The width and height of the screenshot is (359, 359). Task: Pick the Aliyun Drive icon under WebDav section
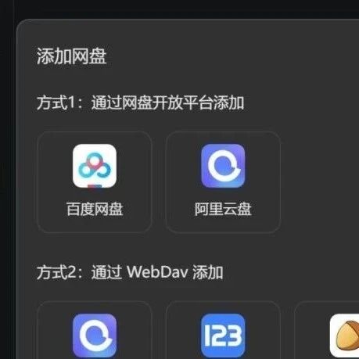95,336
